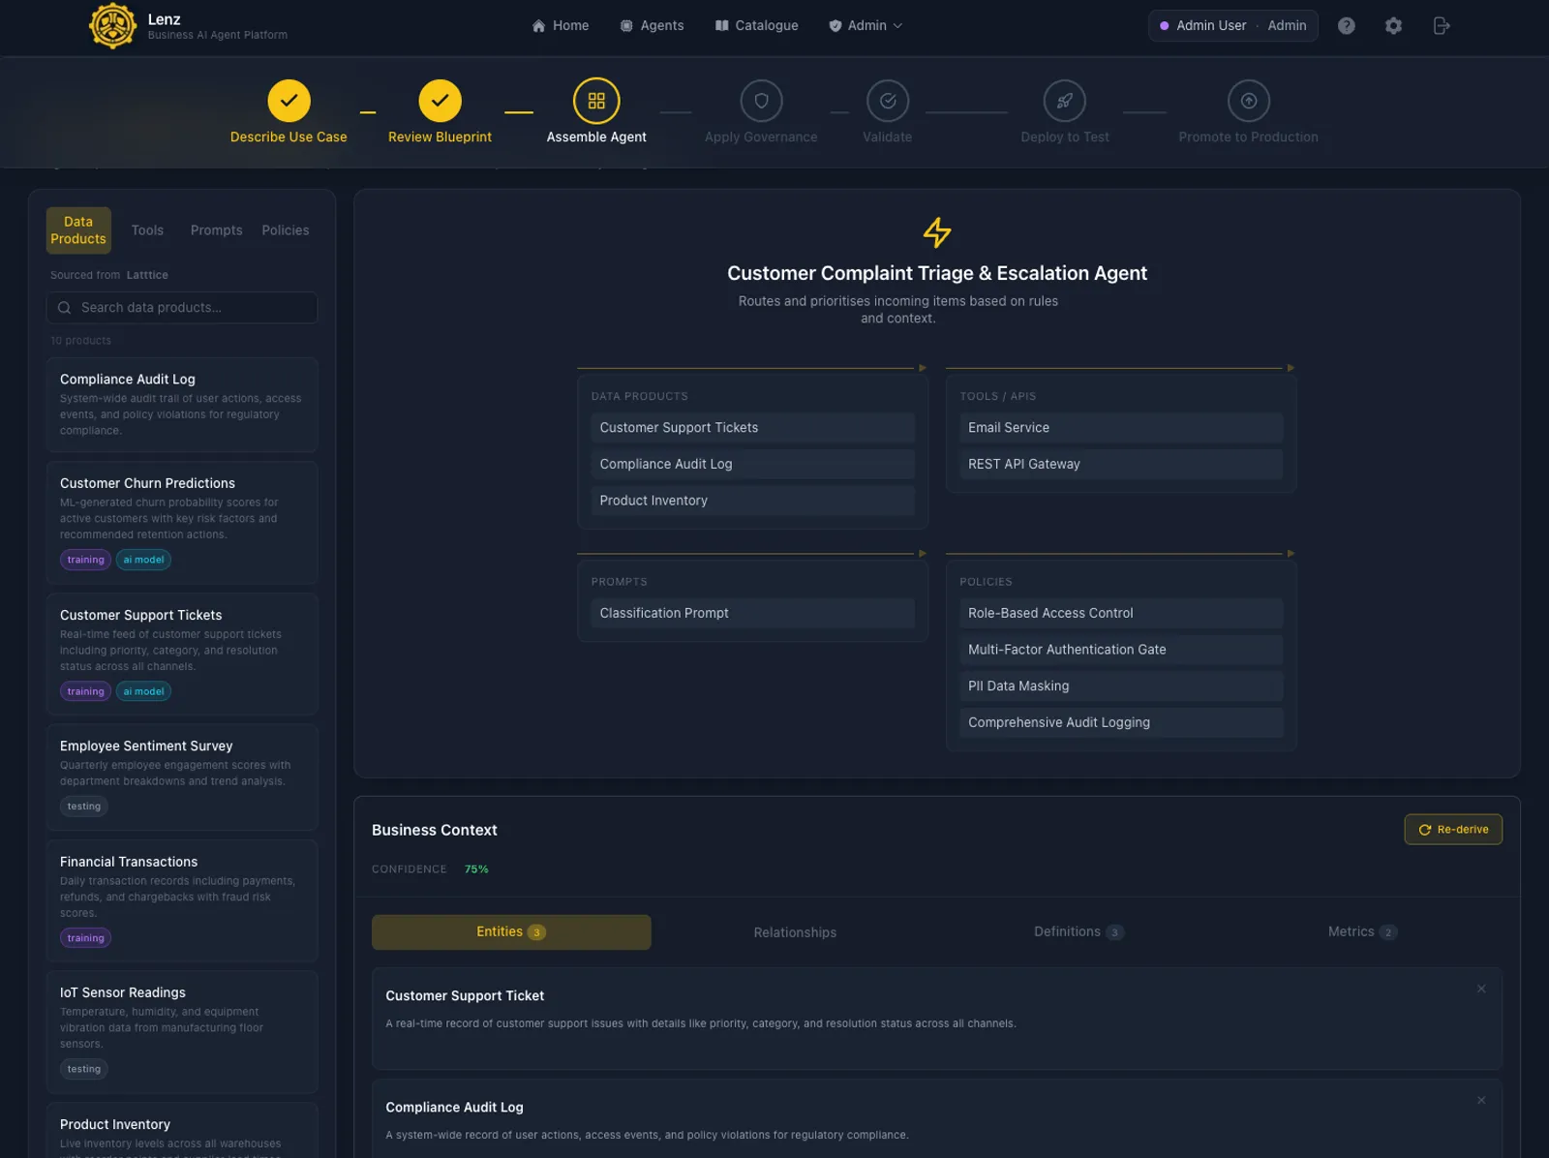Click the Lenz logo icon

point(112,26)
